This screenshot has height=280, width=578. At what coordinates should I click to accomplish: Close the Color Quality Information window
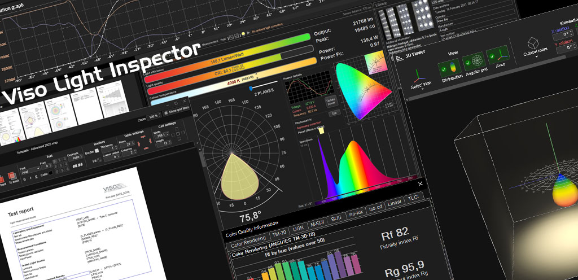tap(421, 184)
